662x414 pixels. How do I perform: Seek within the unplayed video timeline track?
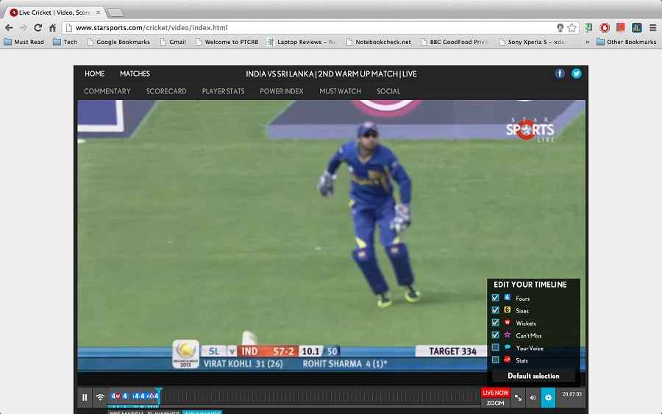321,396
